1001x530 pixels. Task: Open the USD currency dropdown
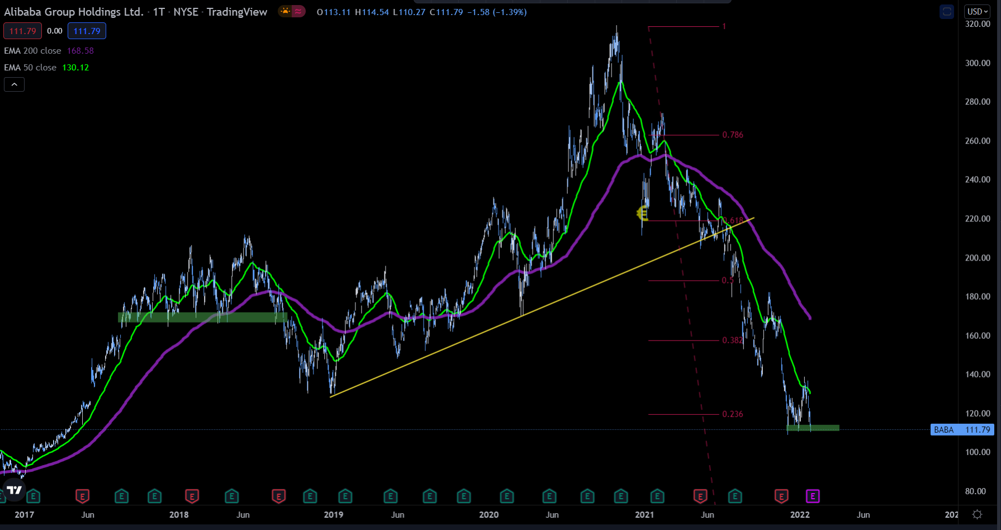point(978,11)
